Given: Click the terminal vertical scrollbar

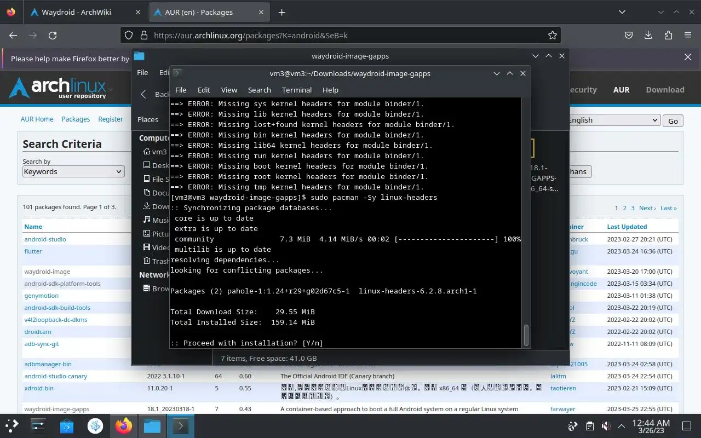Looking at the screenshot, I should coord(526,336).
